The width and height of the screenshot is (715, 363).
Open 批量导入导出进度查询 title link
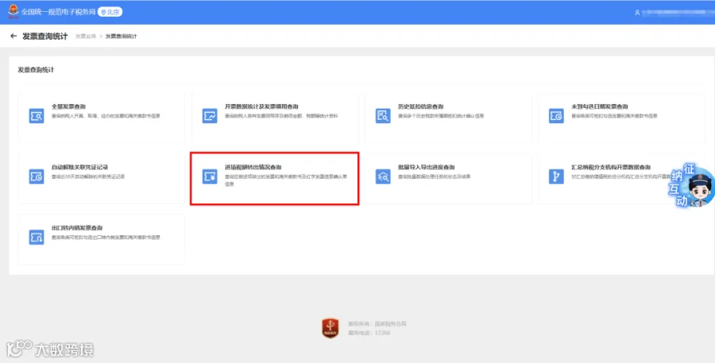click(427, 168)
